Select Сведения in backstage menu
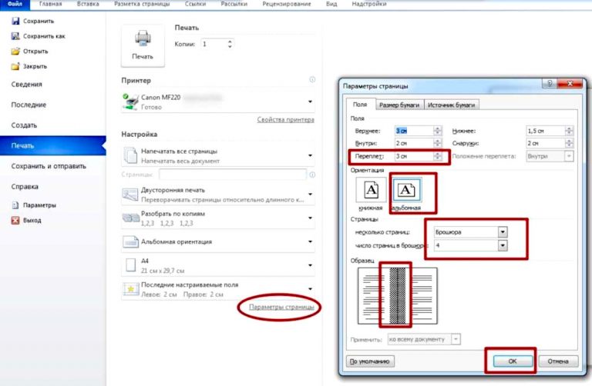Image resolution: width=592 pixels, height=386 pixels. coord(26,85)
